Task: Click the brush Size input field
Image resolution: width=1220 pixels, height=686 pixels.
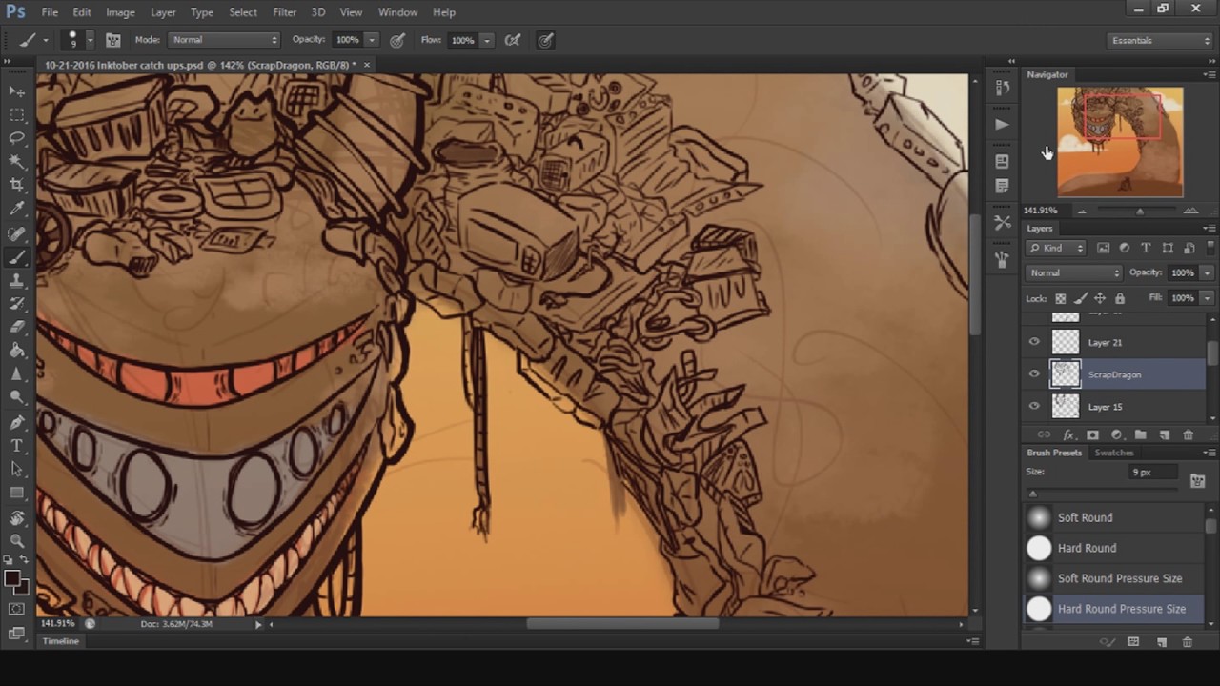Action: (1153, 473)
